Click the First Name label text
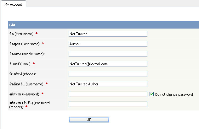The image size is (199, 129). click(x=22, y=34)
